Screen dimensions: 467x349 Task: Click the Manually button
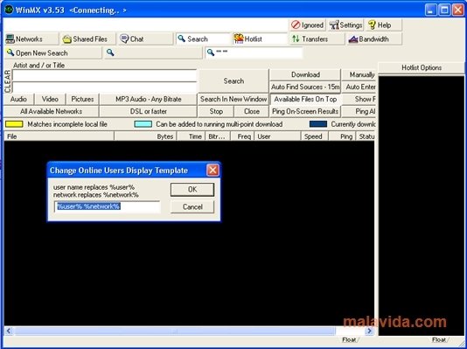point(359,74)
